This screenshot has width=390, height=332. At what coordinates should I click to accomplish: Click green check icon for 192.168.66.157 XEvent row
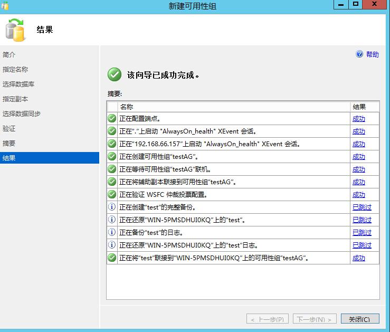point(112,144)
